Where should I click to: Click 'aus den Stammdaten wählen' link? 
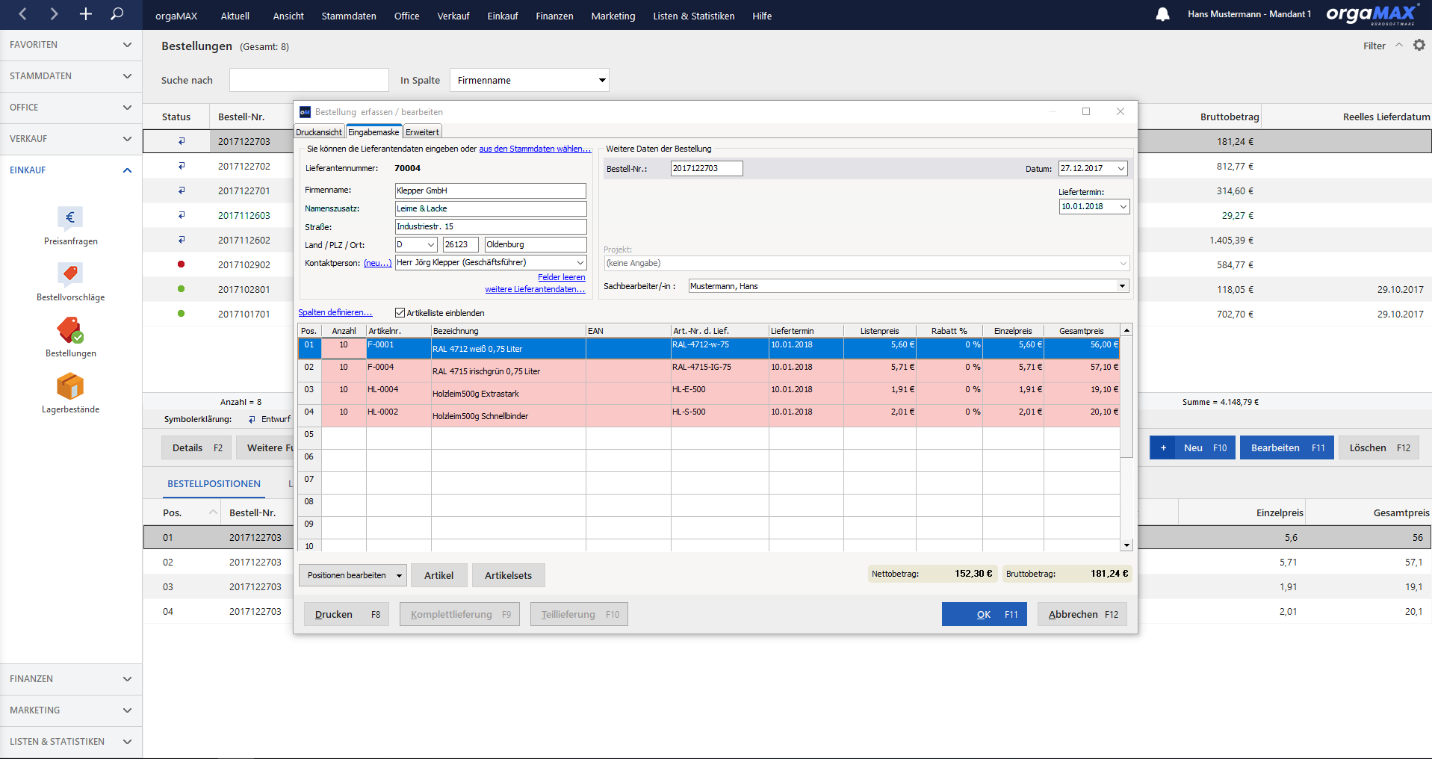[x=535, y=149]
